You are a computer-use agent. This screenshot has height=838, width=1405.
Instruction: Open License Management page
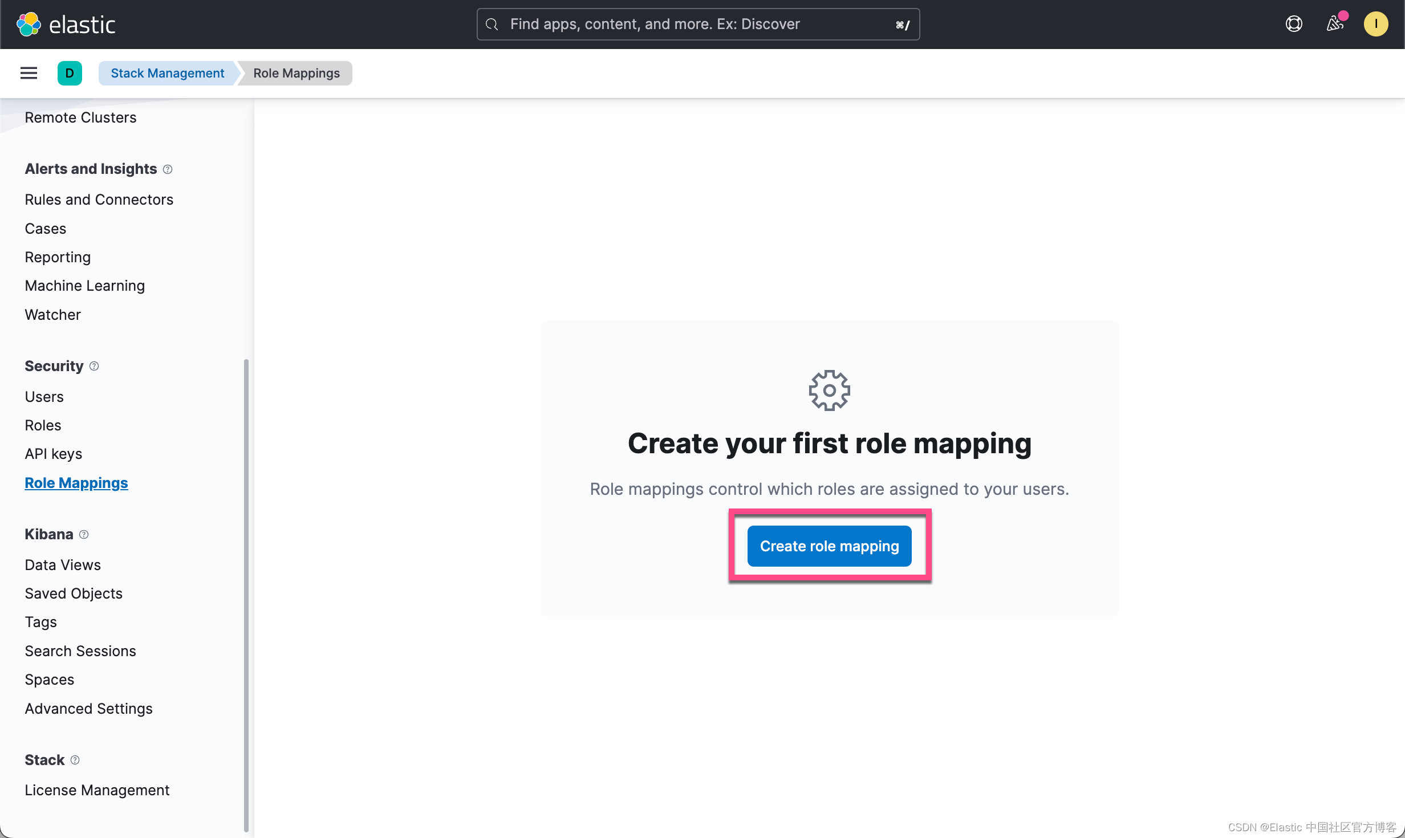click(x=97, y=790)
